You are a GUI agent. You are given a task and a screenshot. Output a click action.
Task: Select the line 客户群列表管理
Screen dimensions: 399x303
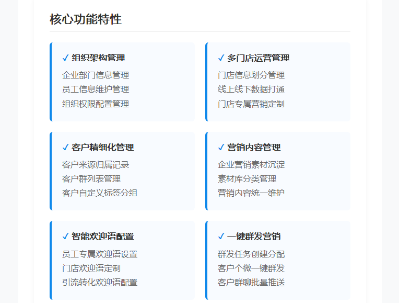(x=91, y=179)
